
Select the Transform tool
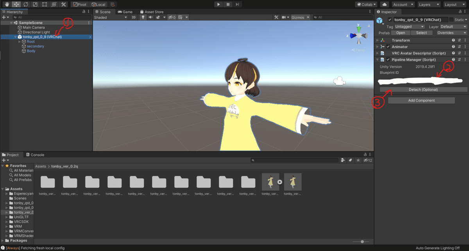click(x=54, y=4)
